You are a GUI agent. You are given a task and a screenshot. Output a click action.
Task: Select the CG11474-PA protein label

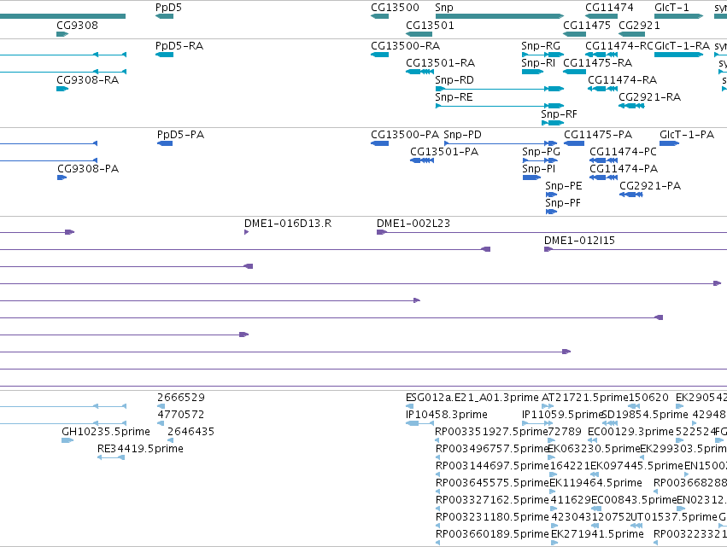point(624,169)
